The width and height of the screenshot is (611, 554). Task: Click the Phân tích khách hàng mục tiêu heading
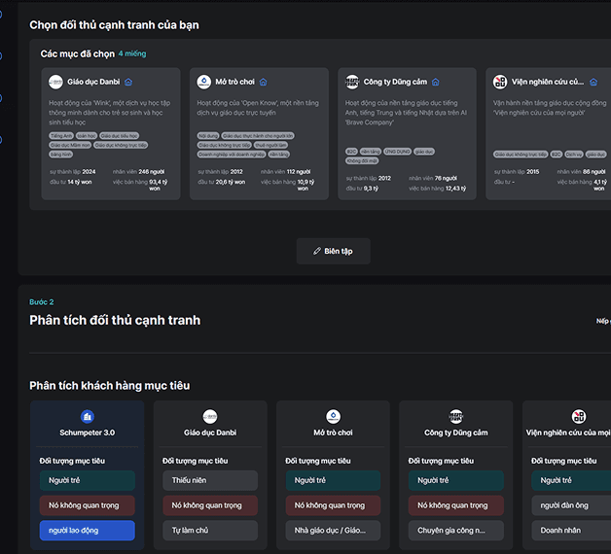110,386
